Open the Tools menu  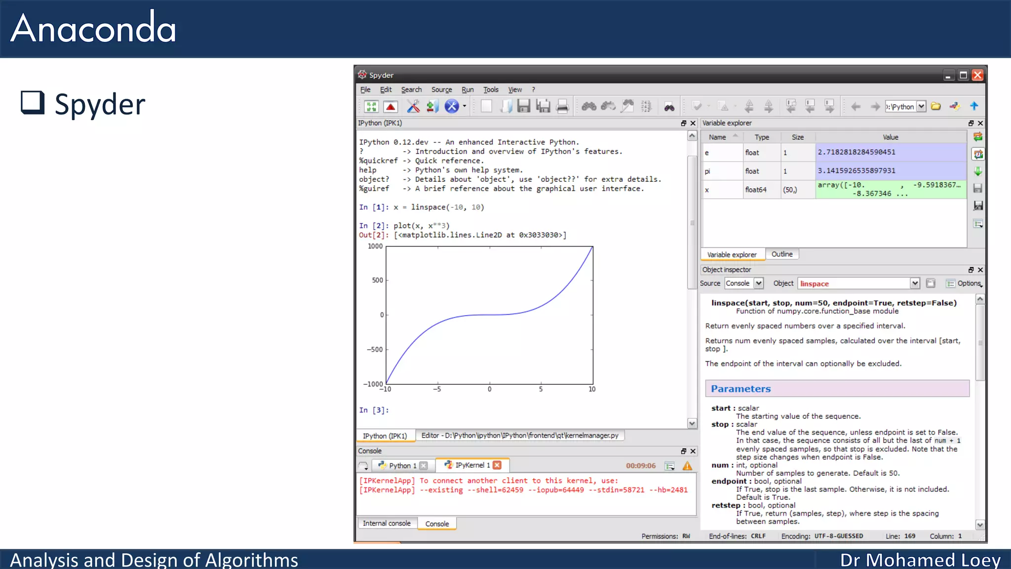click(x=491, y=89)
